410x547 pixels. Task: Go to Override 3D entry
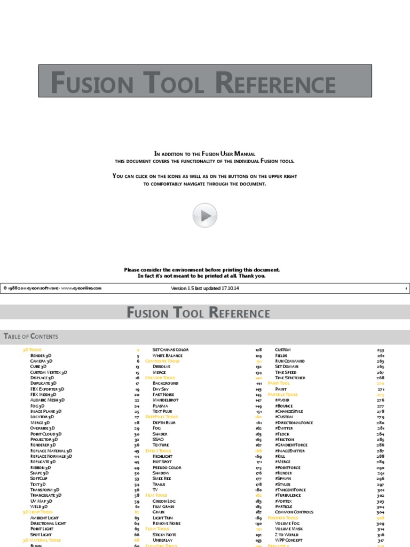(x=42, y=428)
